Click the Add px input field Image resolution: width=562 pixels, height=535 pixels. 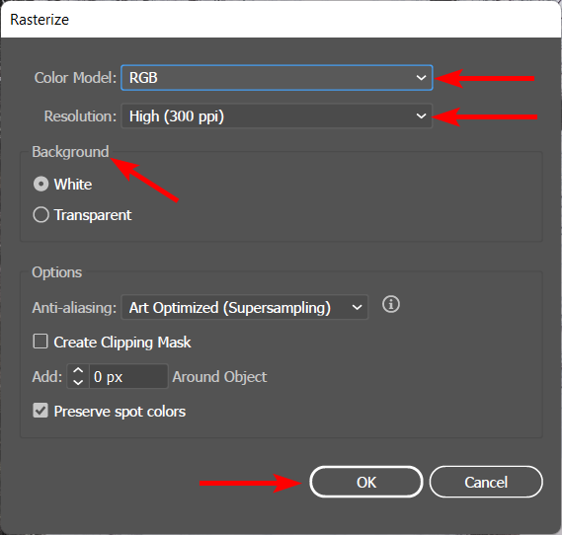pos(128,376)
